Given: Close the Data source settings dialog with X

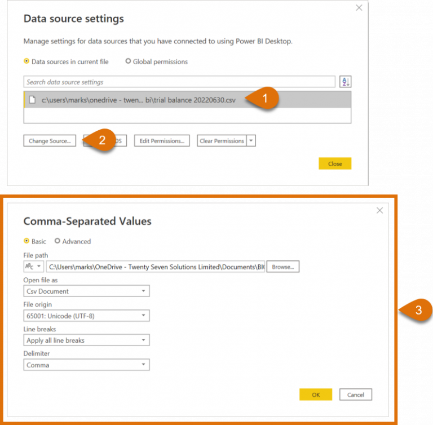Looking at the screenshot, I should click(x=359, y=8).
